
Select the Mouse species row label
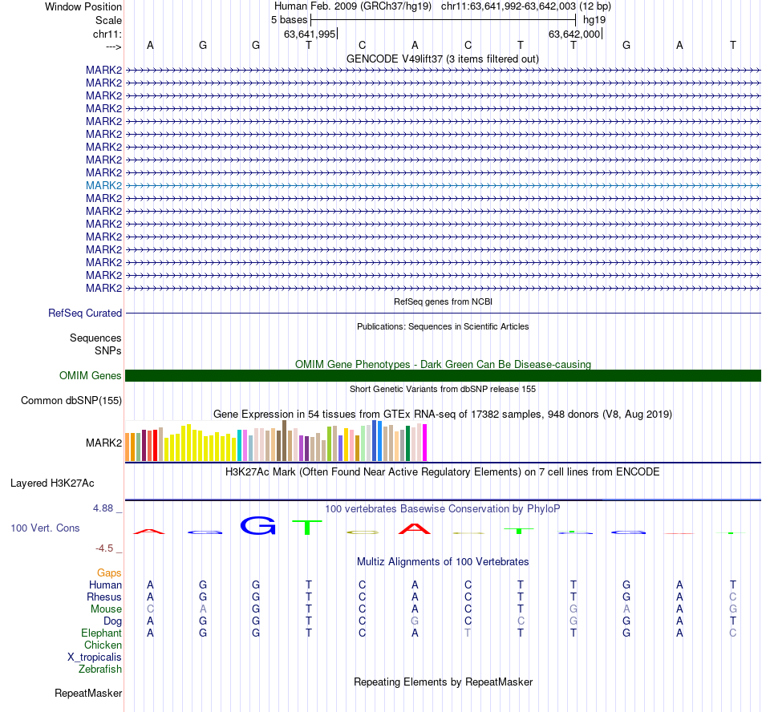click(106, 609)
